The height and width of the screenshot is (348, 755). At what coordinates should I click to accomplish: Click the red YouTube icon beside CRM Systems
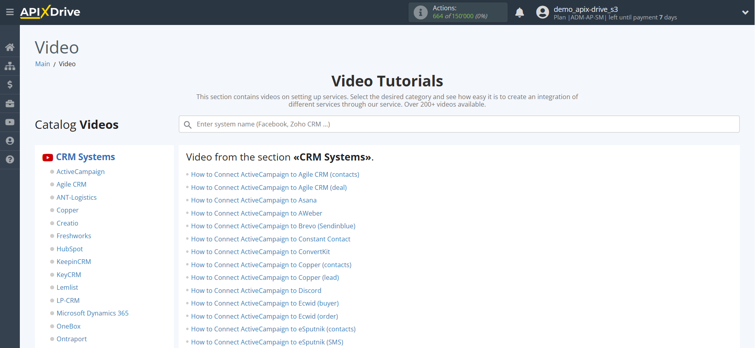tap(48, 157)
